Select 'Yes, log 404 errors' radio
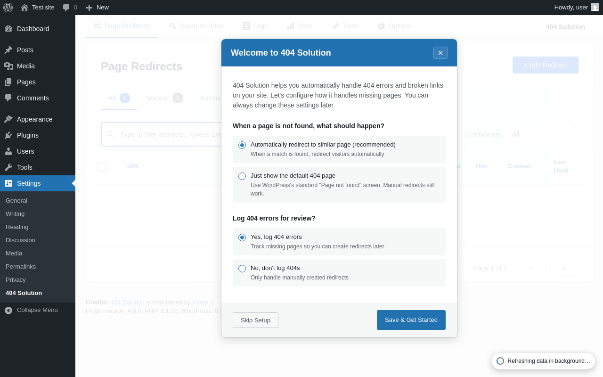This screenshot has height=377, width=603. pos(242,238)
